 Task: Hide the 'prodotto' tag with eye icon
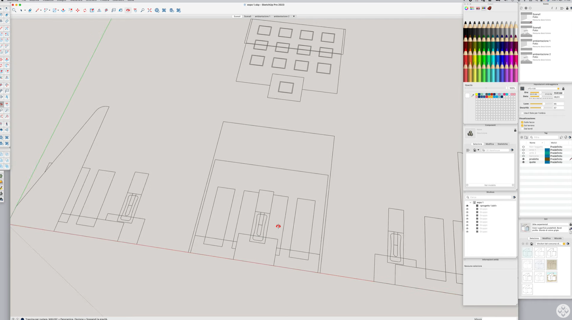tap(523, 159)
